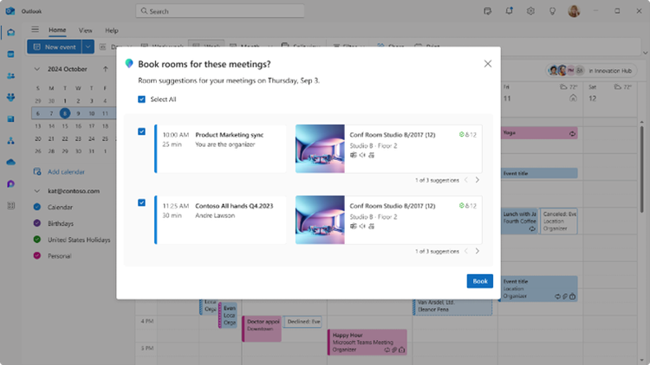Collapse the kat@contoso.com calendar group
650x365 pixels.
tap(36, 190)
